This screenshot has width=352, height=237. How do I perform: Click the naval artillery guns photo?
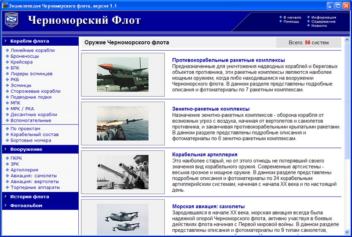(123, 172)
